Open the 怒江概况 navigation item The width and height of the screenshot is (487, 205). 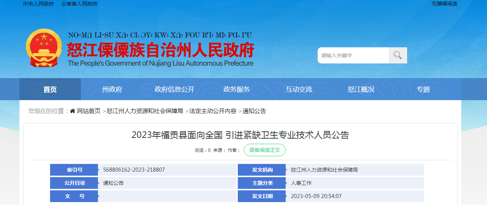361,89
